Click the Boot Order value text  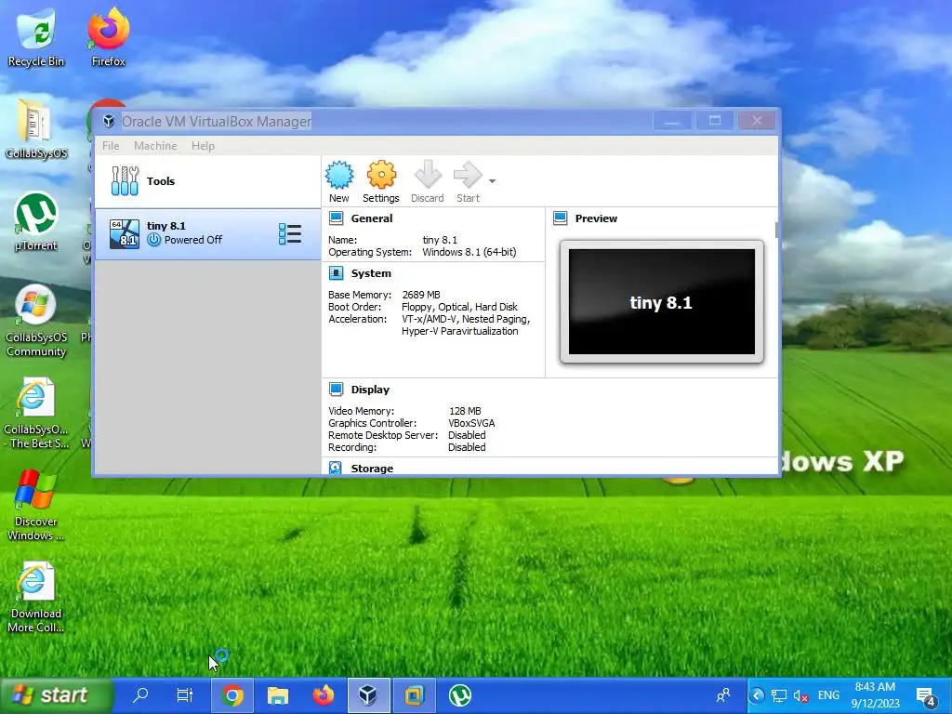point(459,307)
